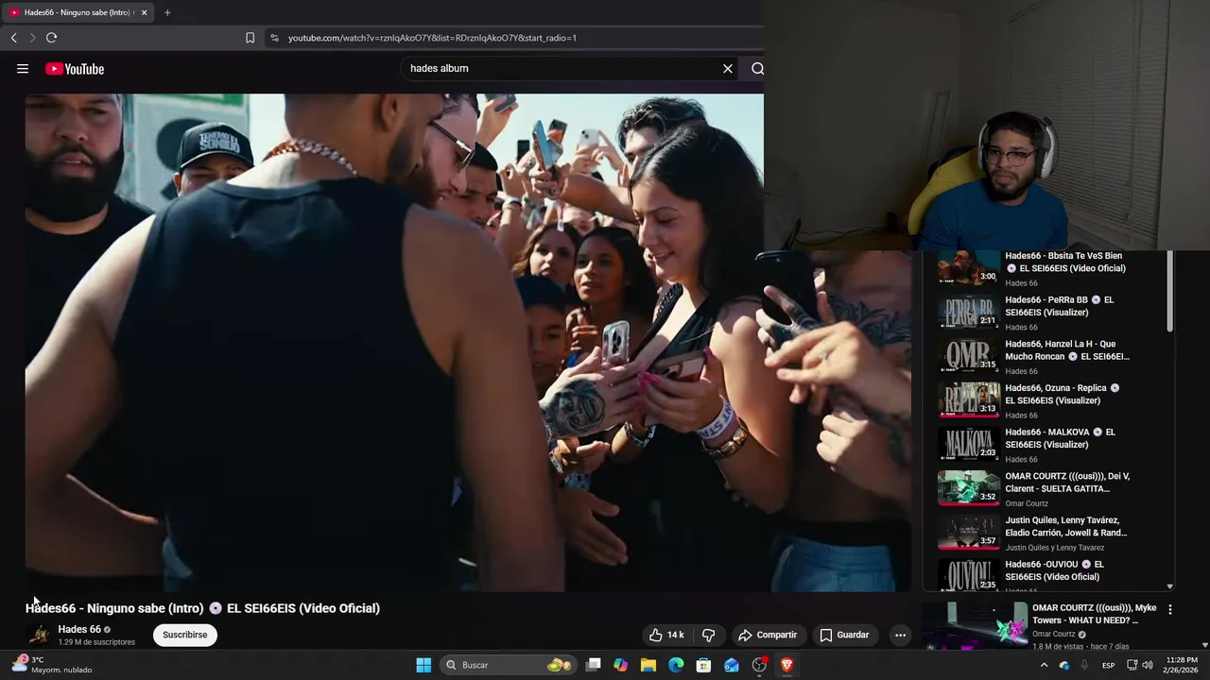Viewport: 1210px width, 680px height.
Task: Show hidden system tray icons chevron
Action: click(x=1044, y=665)
